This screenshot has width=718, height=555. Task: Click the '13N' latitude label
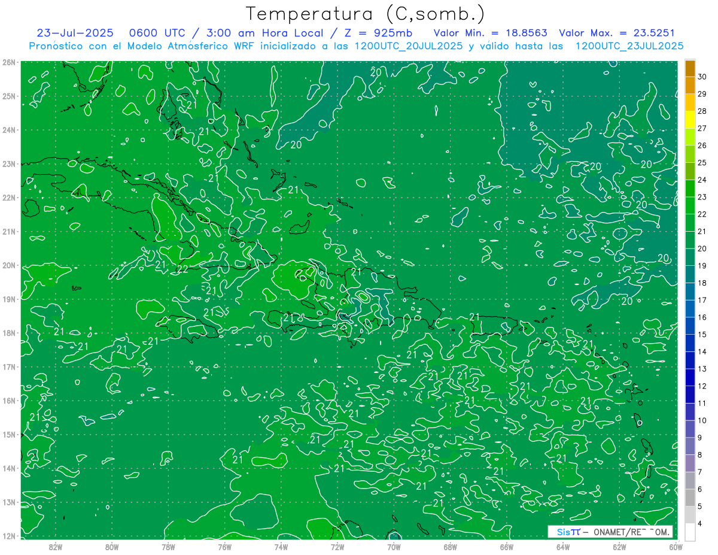click(x=9, y=502)
